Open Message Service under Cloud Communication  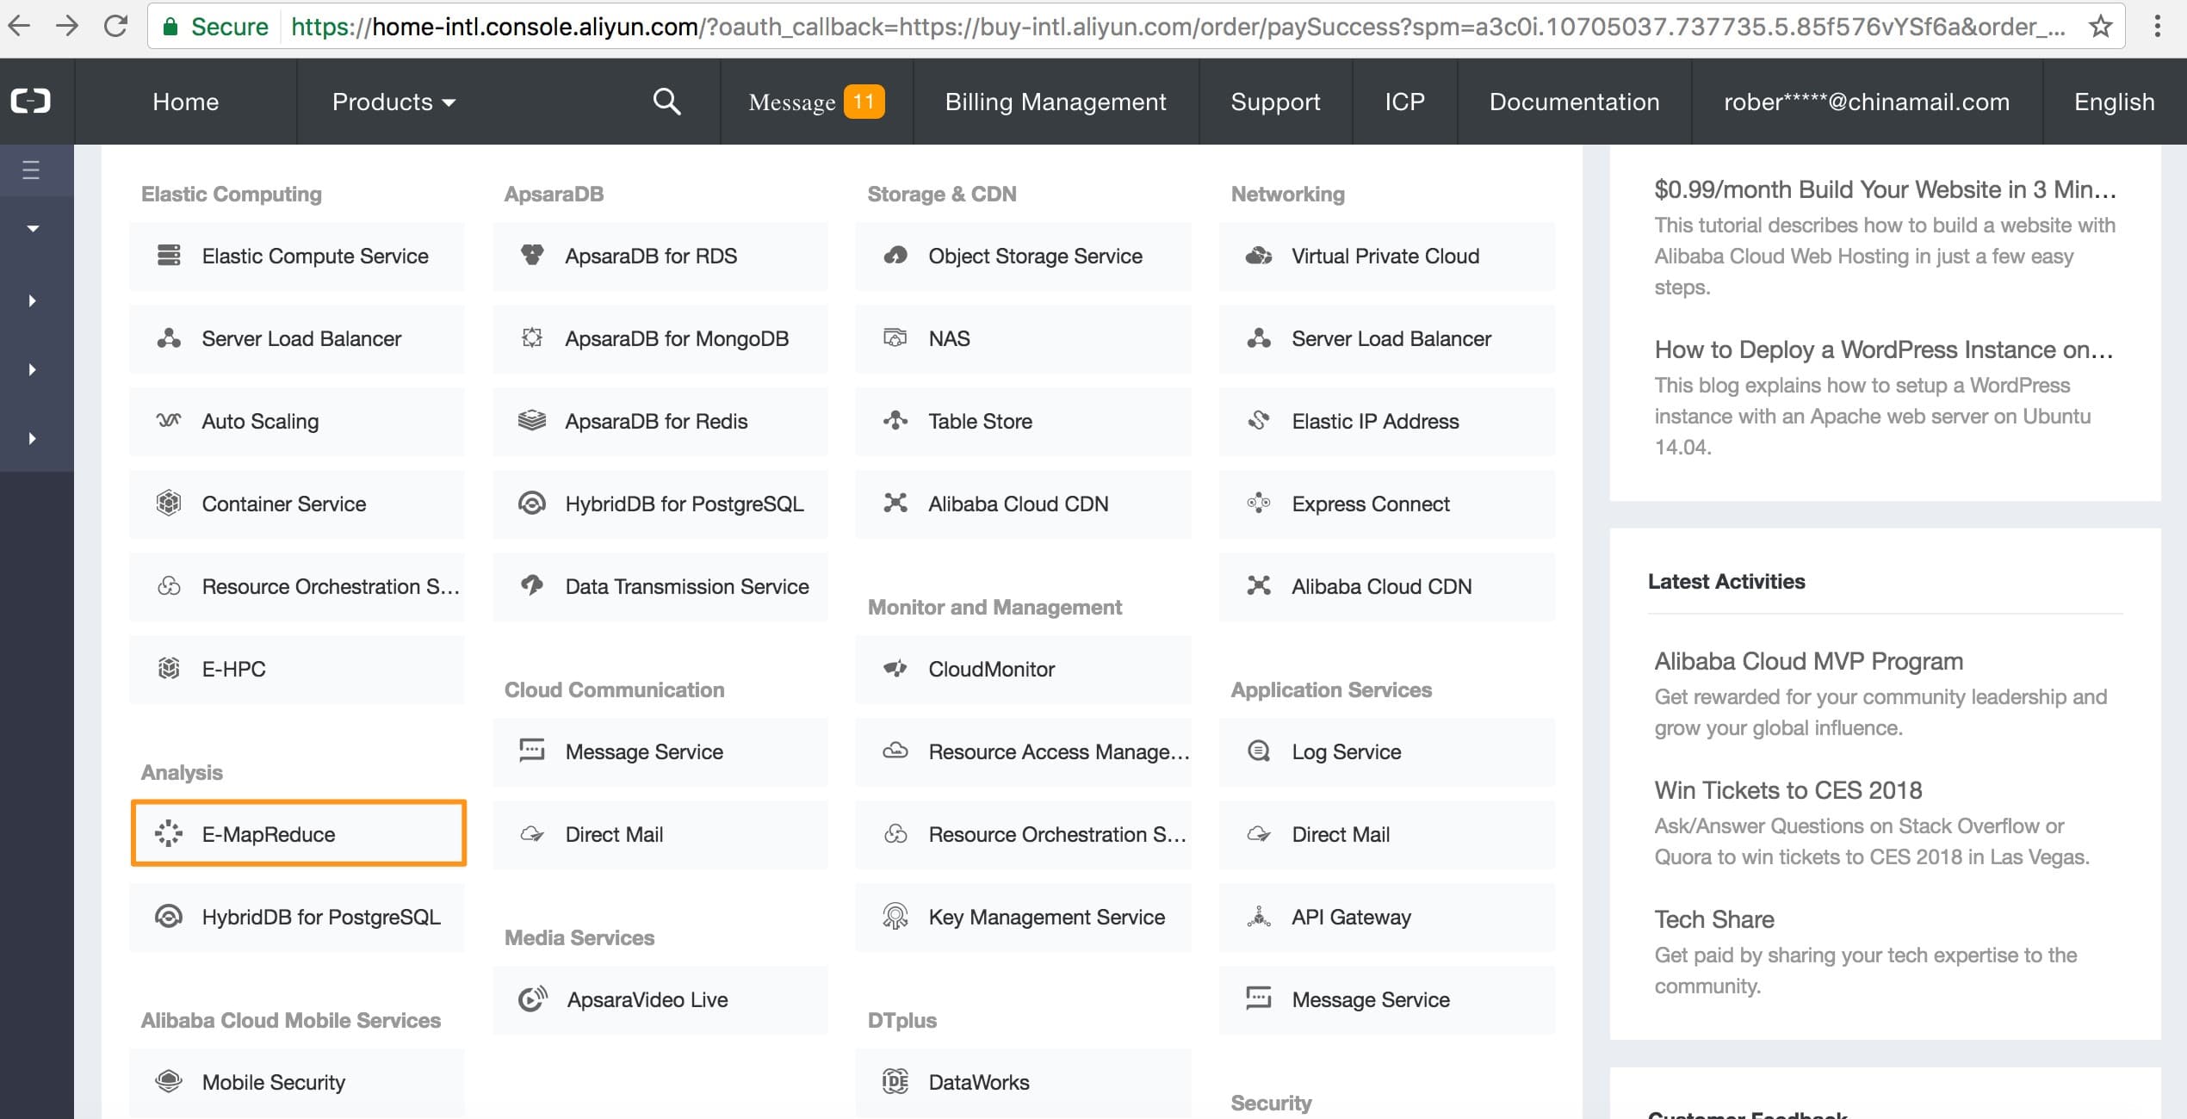[660, 751]
